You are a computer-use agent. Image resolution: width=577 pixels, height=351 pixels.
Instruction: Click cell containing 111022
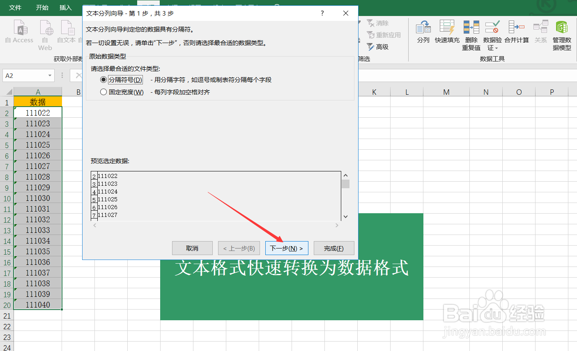pyautogui.click(x=38, y=112)
